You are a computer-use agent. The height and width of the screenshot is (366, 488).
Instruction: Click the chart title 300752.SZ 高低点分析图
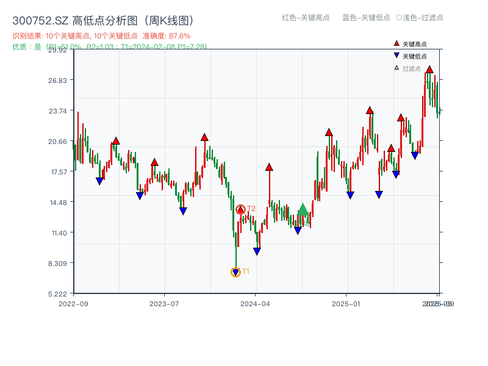pos(103,21)
